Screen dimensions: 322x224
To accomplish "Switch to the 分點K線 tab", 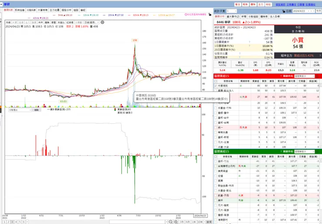I will click(31, 10).
